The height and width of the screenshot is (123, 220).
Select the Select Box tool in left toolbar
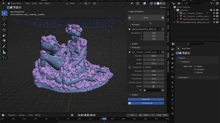tap(4, 13)
